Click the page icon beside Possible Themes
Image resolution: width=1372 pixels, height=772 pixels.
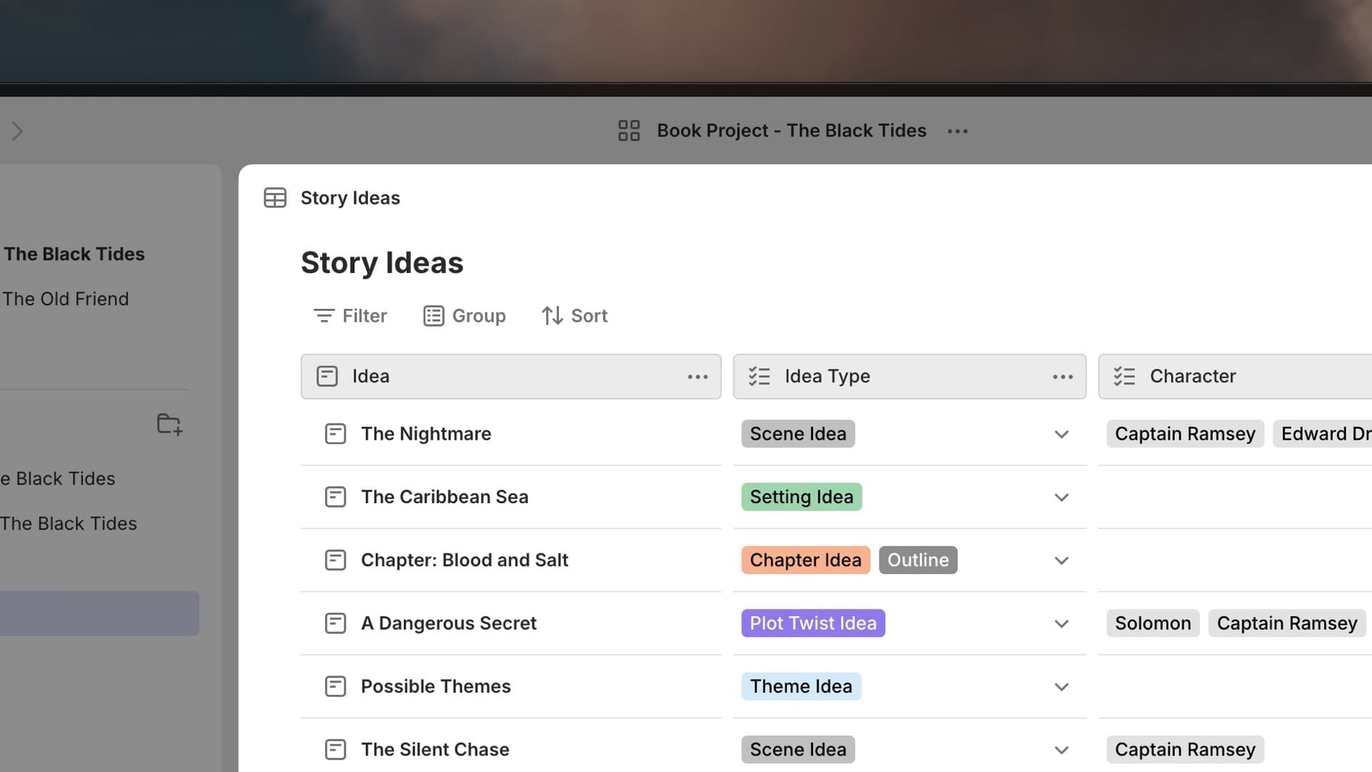tap(335, 686)
